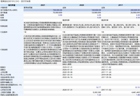The width and height of the screenshot is (140, 96).
Task: Click the 2020 累进利率 rate type cell
Action: (x=66, y=20)
